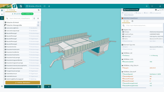Collapse the OEBBset_AK section
This screenshot has width=164, height=92.
point(127,53)
